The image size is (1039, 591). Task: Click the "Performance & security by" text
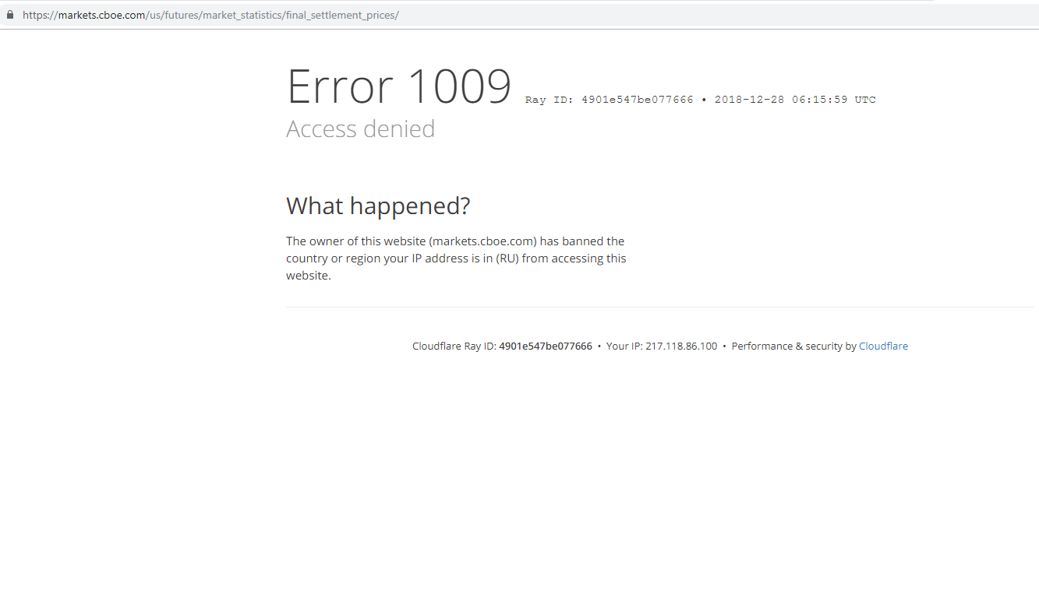coord(793,346)
